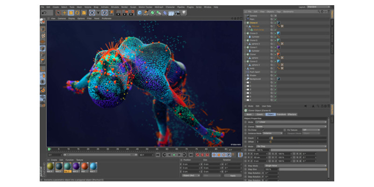Click the Make Editable icon
This screenshot has height=187, width=374.
[43, 21]
